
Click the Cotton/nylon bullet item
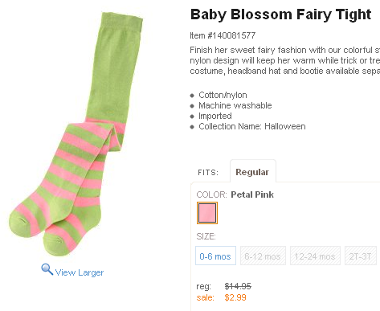(223, 95)
